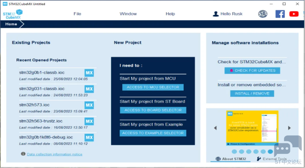The image size is (305, 168).
Task: Open recent project stm32g0b1-classb.ioc
Action: (x=42, y=73)
